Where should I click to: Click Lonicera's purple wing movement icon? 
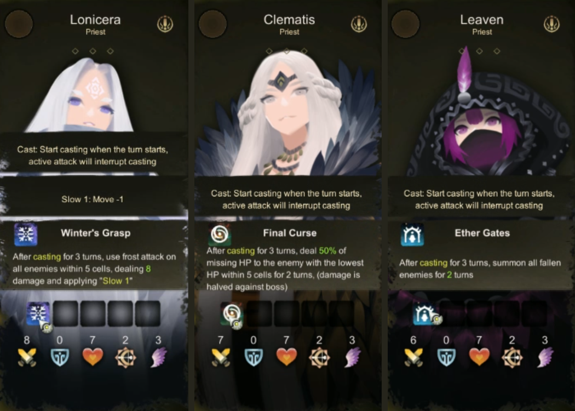coord(158,357)
